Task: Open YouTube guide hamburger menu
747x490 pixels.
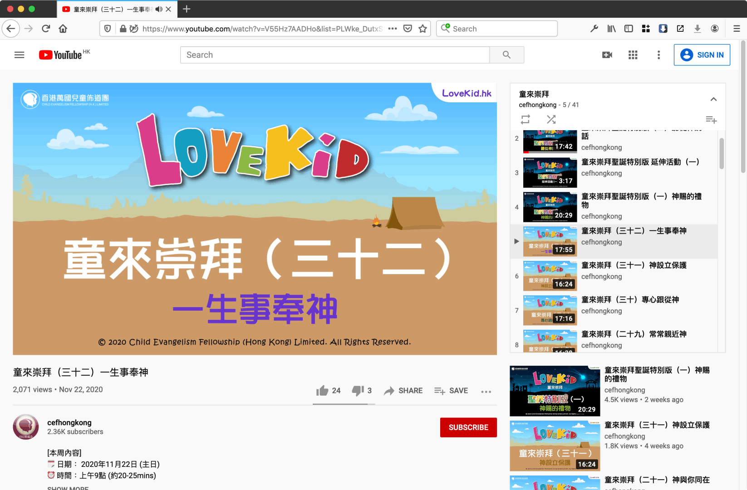Action: coord(19,55)
